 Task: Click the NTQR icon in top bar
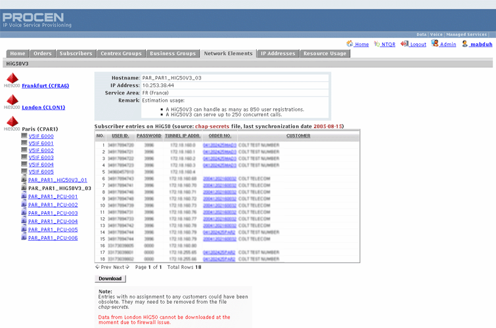[x=376, y=44]
